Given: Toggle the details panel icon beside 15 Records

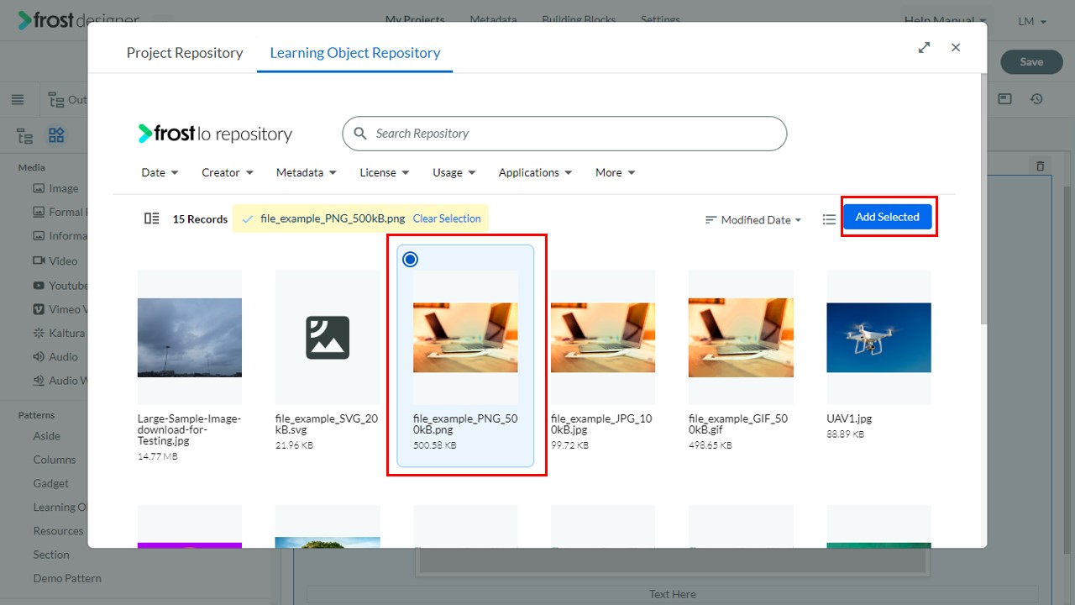Looking at the screenshot, I should [x=151, y=218].
